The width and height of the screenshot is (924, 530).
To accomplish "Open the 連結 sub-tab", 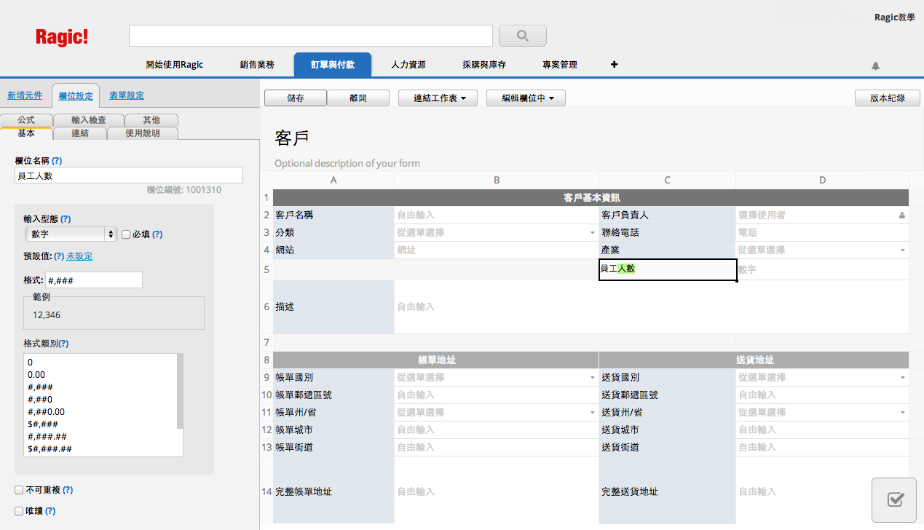I will click(x=80, y=133).
